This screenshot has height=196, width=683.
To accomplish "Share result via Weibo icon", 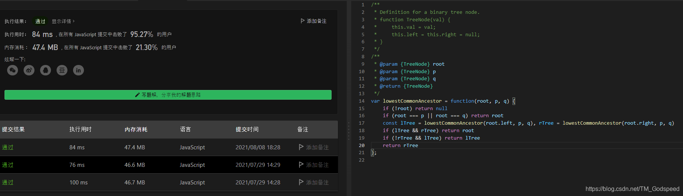I will (x=29, y=70).
